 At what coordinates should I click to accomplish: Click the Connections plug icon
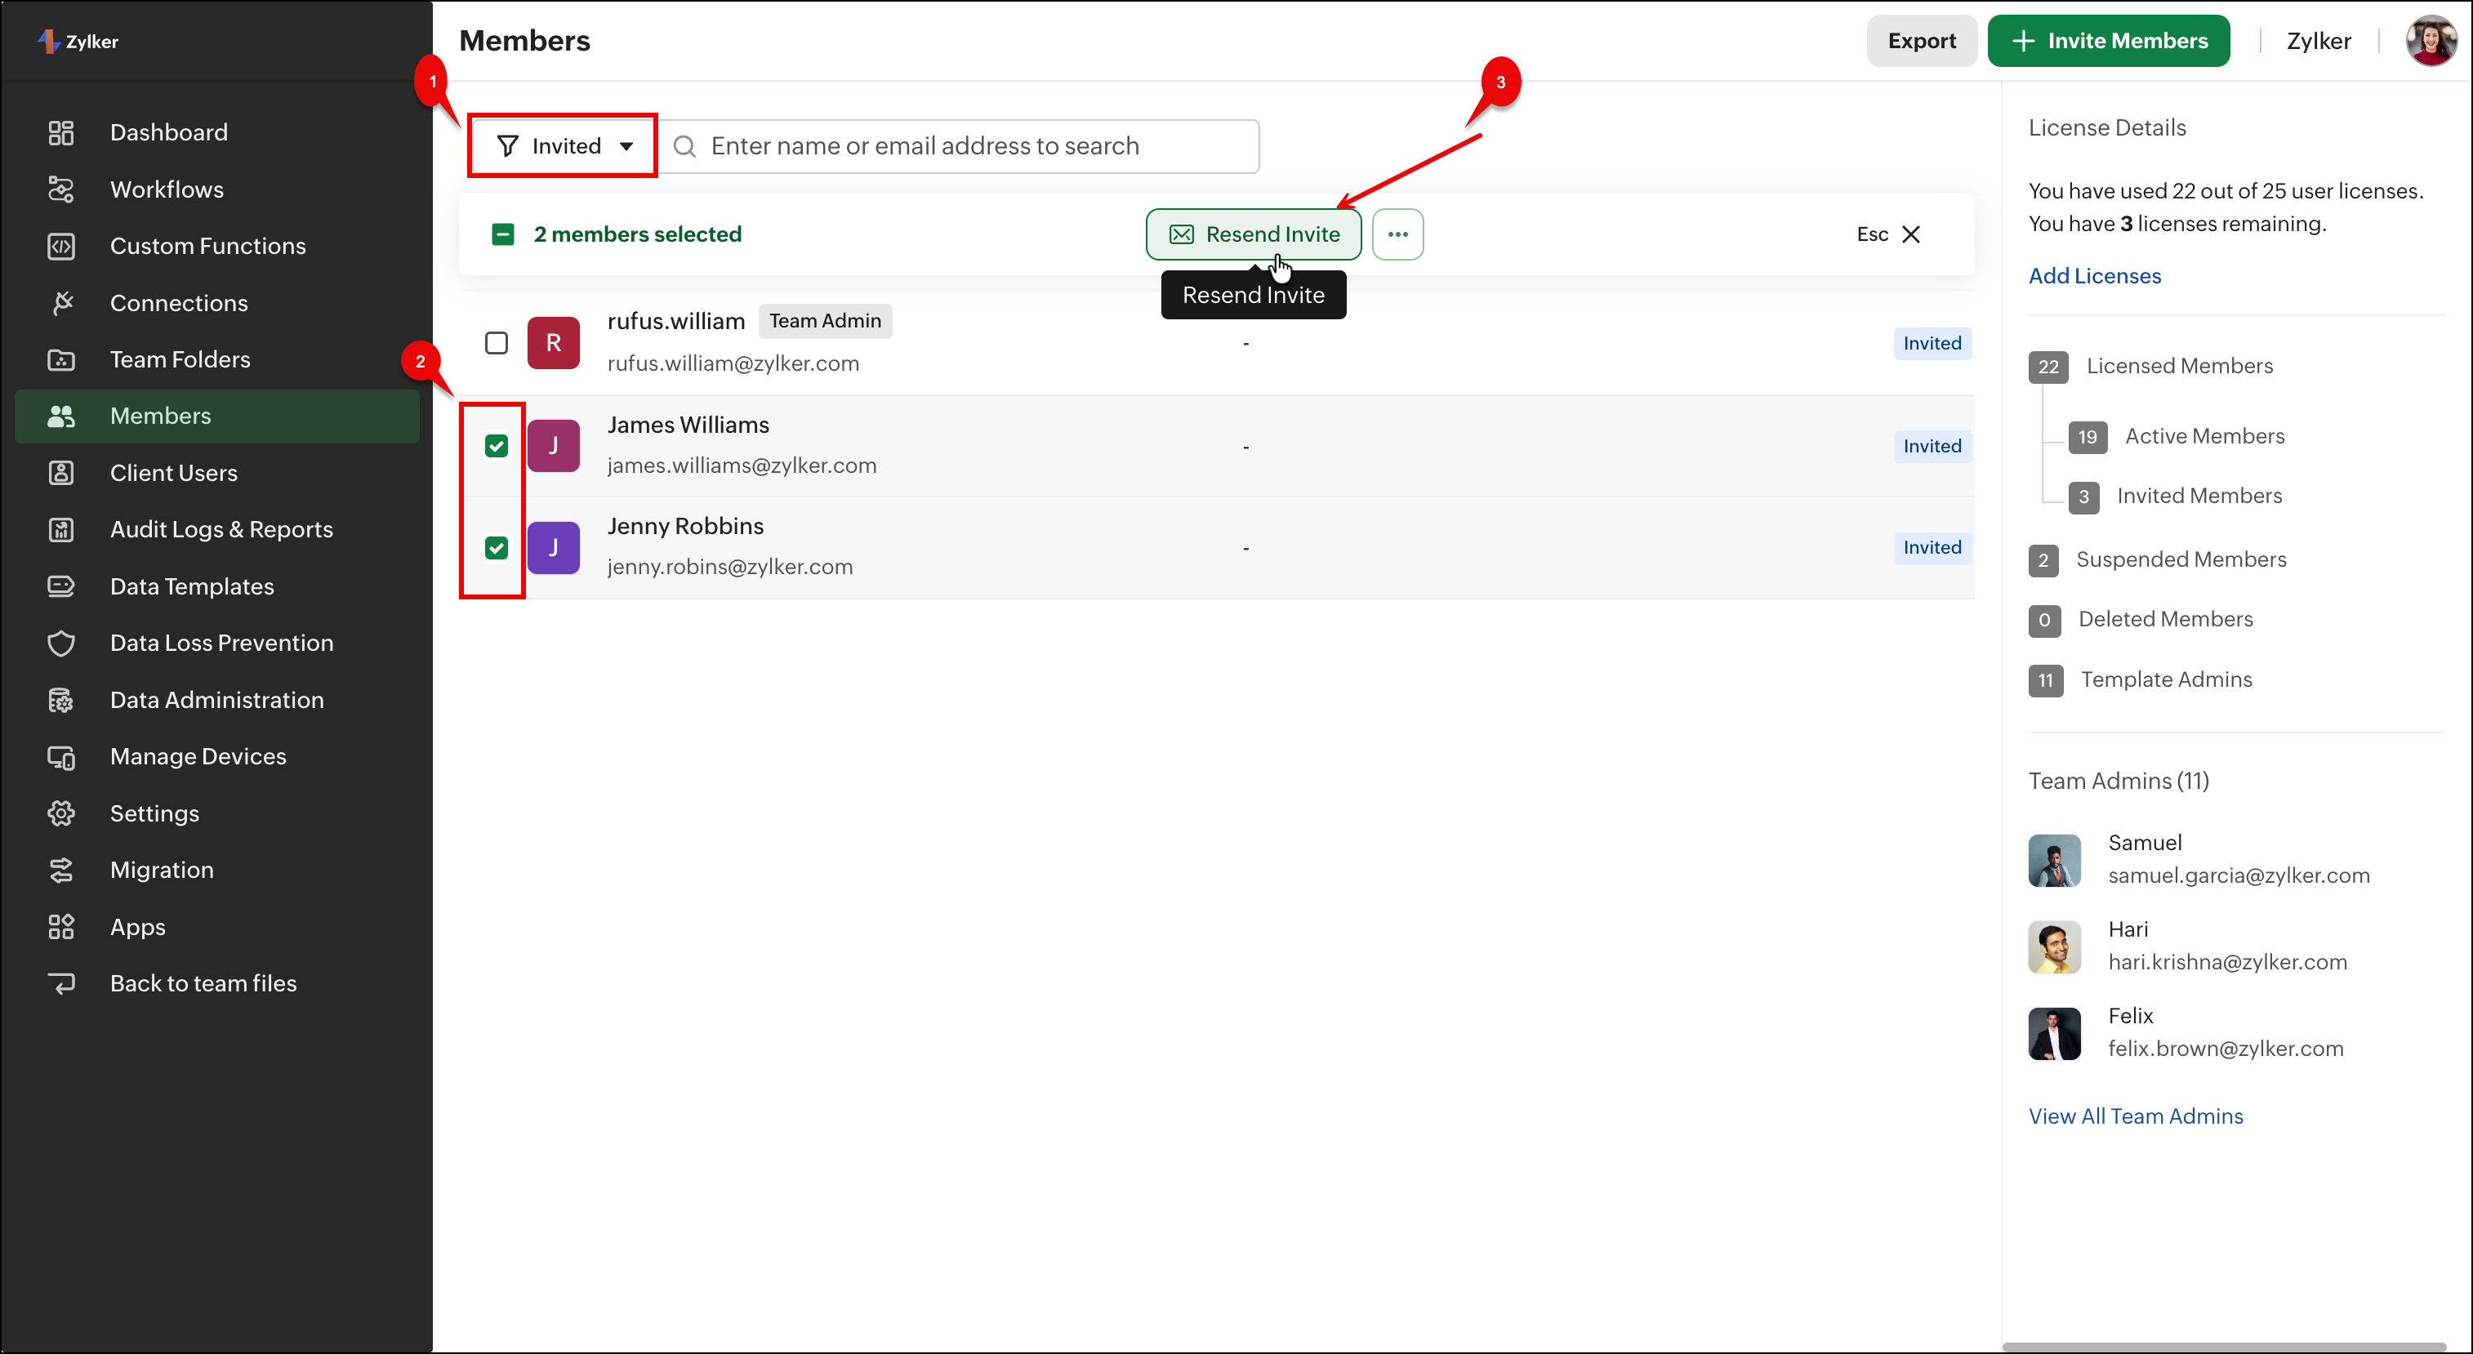61,303
